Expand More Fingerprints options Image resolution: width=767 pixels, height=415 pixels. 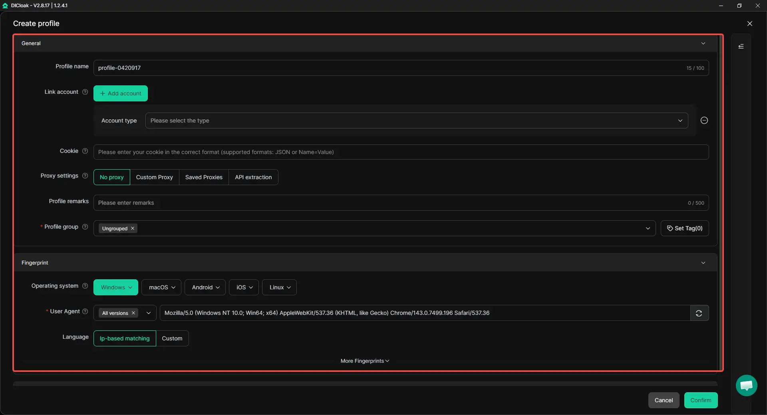click(x=364, y=361)
